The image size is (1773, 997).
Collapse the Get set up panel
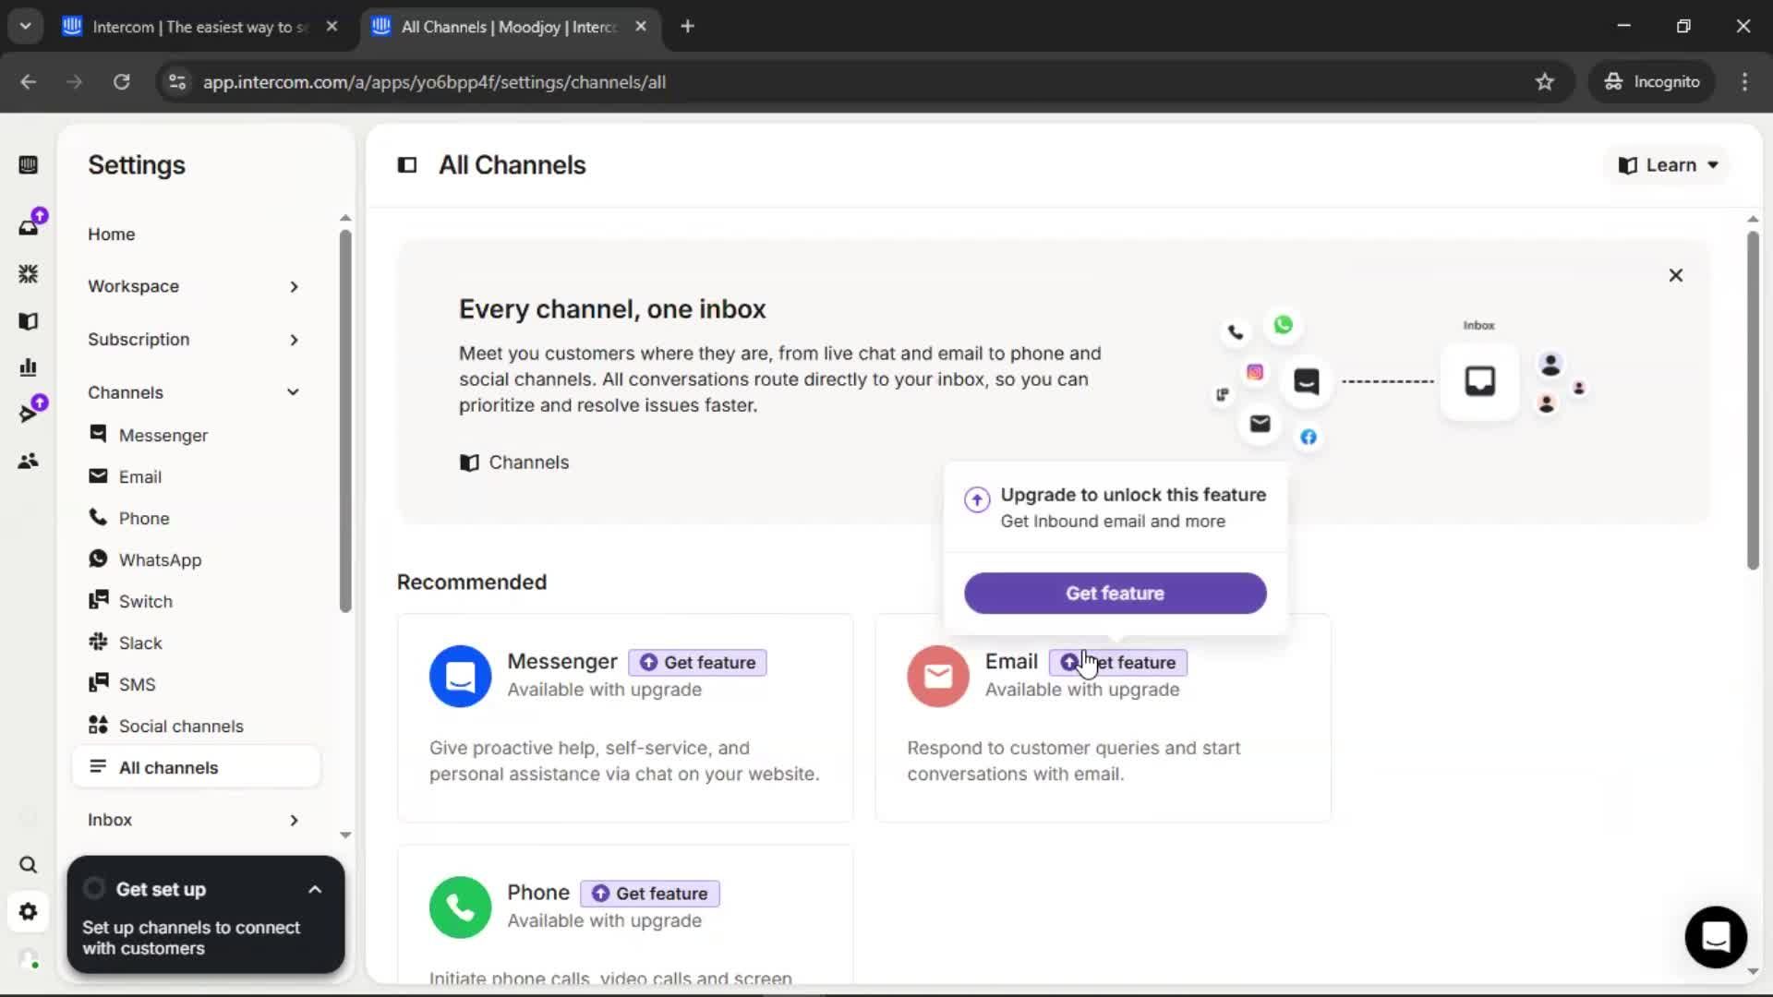click(x=315, y=890)
